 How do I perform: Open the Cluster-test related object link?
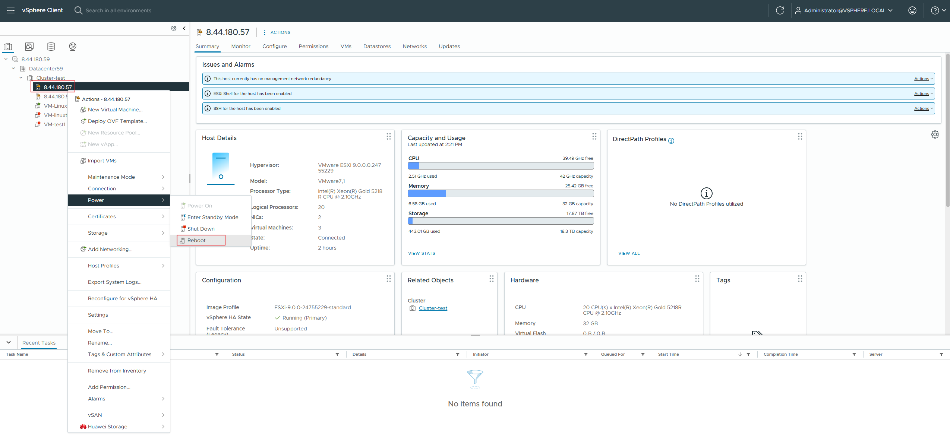(x=433, y=308)
